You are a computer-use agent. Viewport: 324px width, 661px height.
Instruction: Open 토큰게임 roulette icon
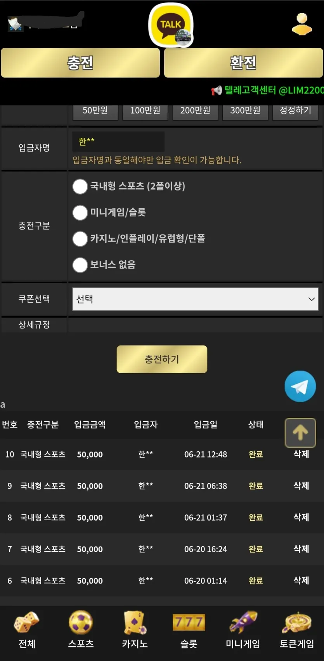[297, 622]
